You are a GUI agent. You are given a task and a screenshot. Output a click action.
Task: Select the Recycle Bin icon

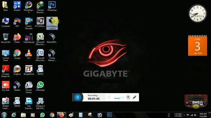pos(6,38)
